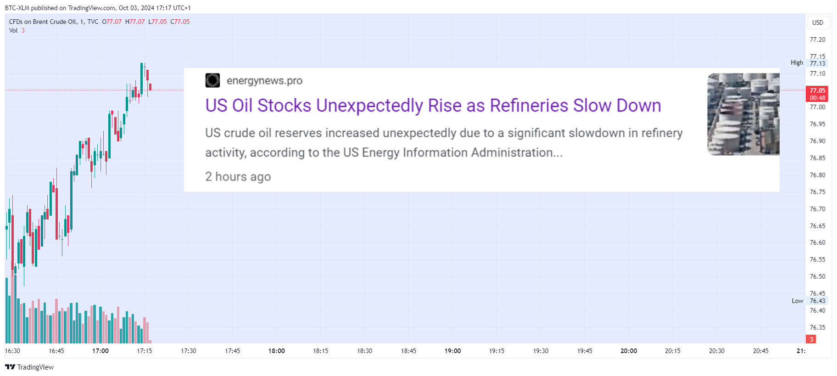This screenshot has height=376, width=837.
Task: Click the High 77.13 price marker
Action: point(809,63)
